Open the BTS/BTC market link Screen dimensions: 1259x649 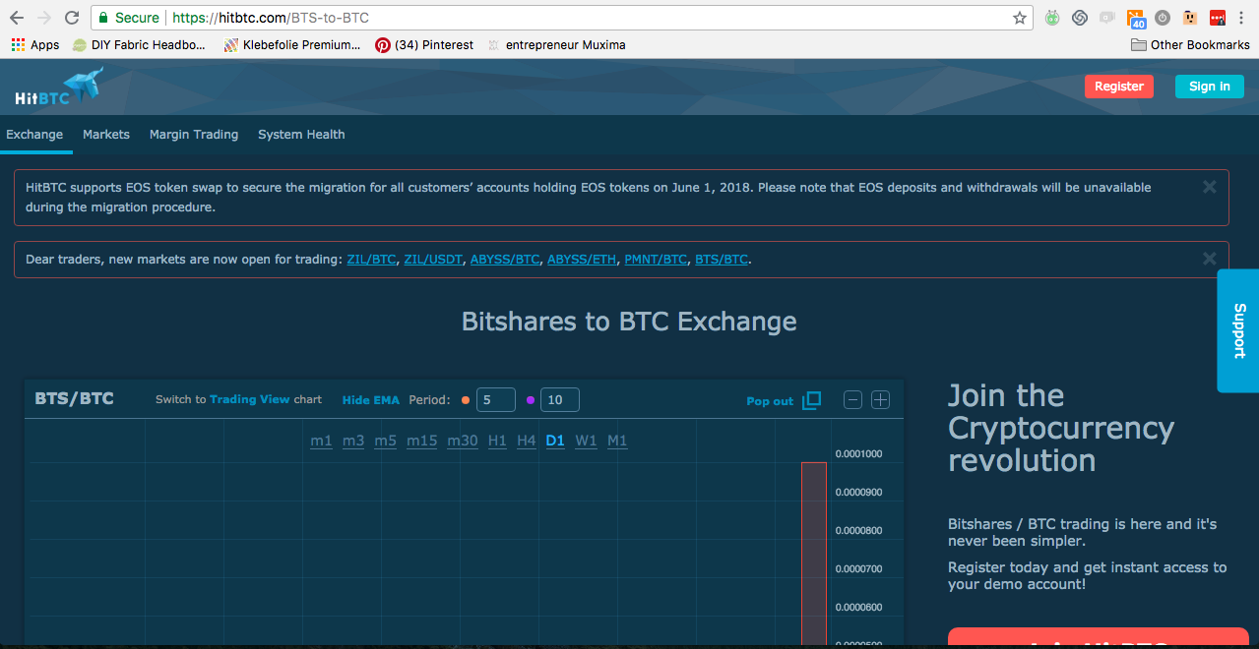pyautogui.click(x=722, y=260)
